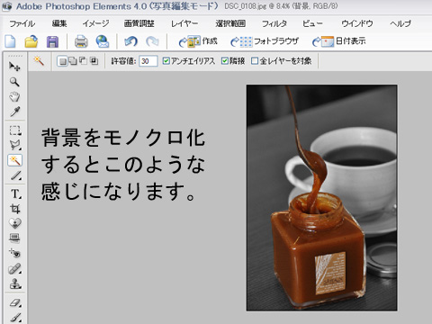Open the 選択範囲 menu
Image resolution: width=432 pixels, height=324 pixels.
coord(230,23)
